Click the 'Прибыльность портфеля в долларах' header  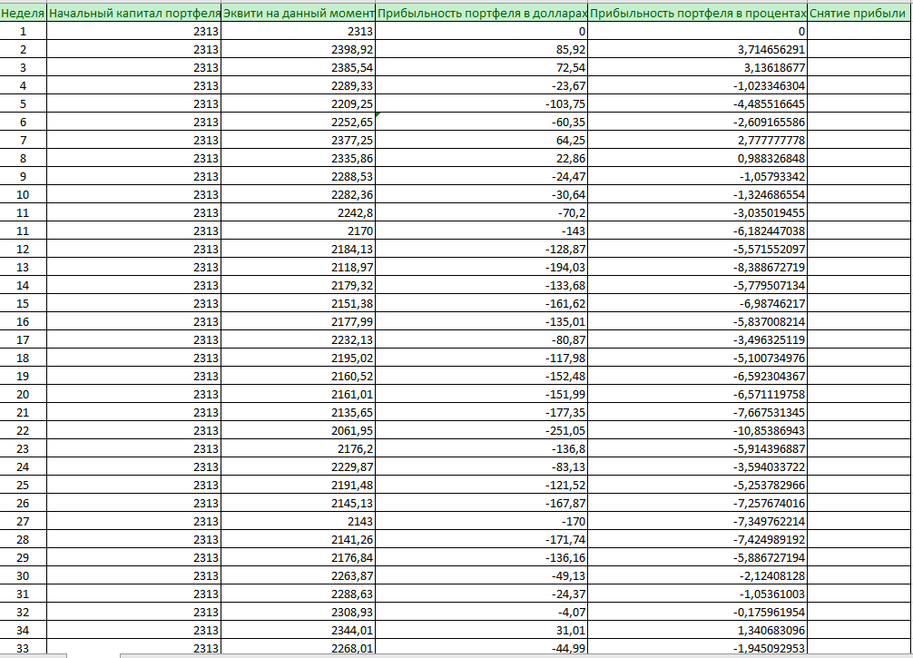click(482, 14)
